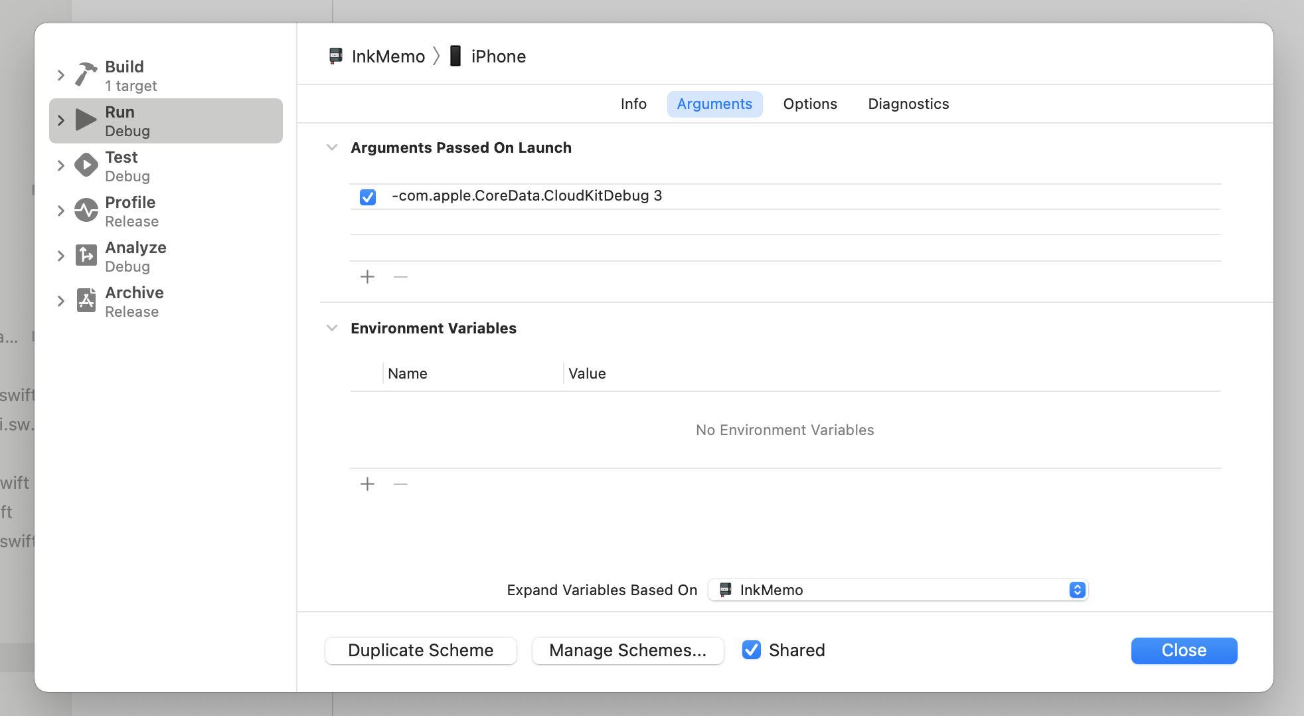Image resolution: width=1304 pixels, height=716 pixels.
Task: Click the Name column header
Action: point(408,373)
